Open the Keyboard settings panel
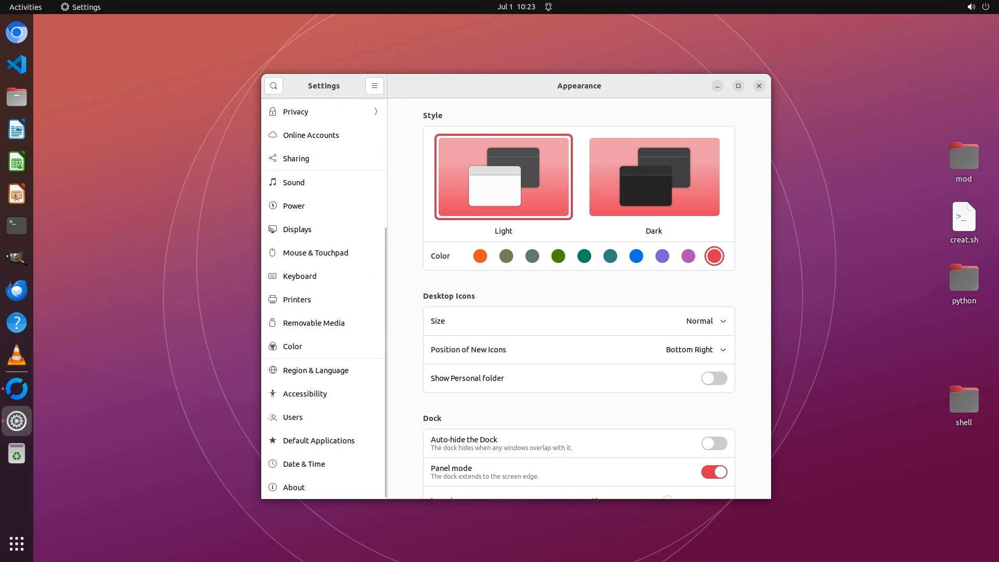 point(300,276)
